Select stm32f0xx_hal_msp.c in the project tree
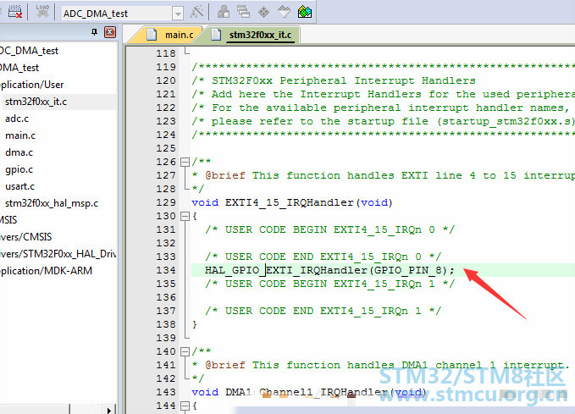The width and height of the screenshot is (575, 414). [52, 203]
